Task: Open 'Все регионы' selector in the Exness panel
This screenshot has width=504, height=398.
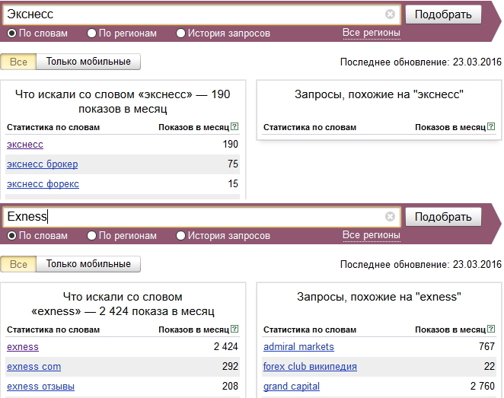Action: [372, 235]
